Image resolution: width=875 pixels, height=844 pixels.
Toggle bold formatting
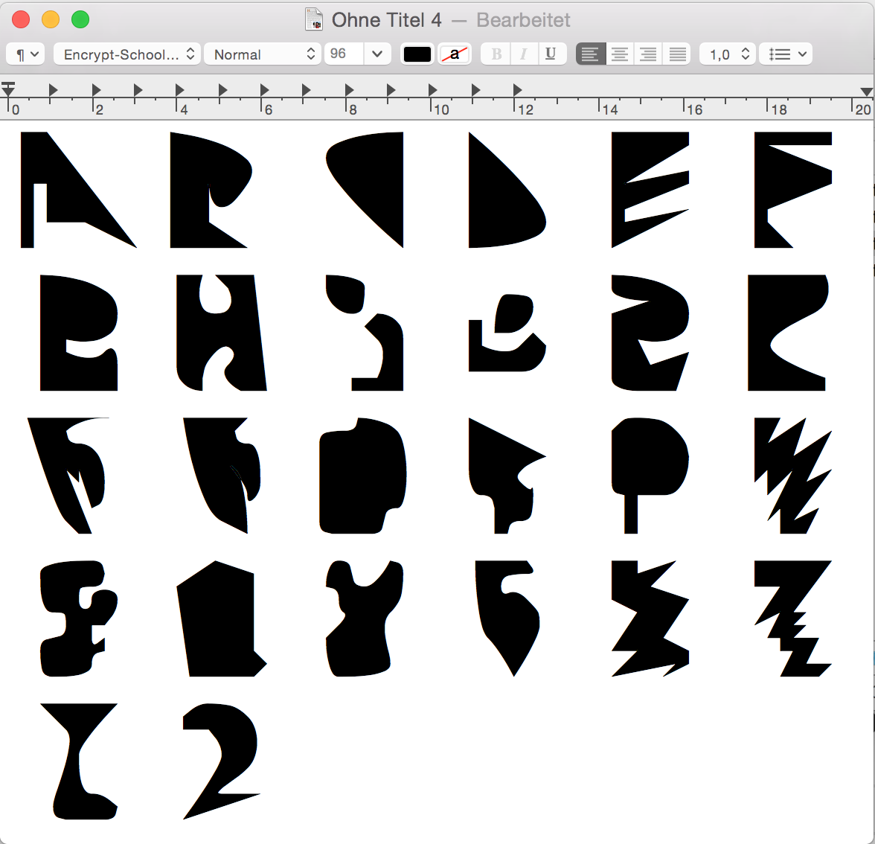click(496, 54)
